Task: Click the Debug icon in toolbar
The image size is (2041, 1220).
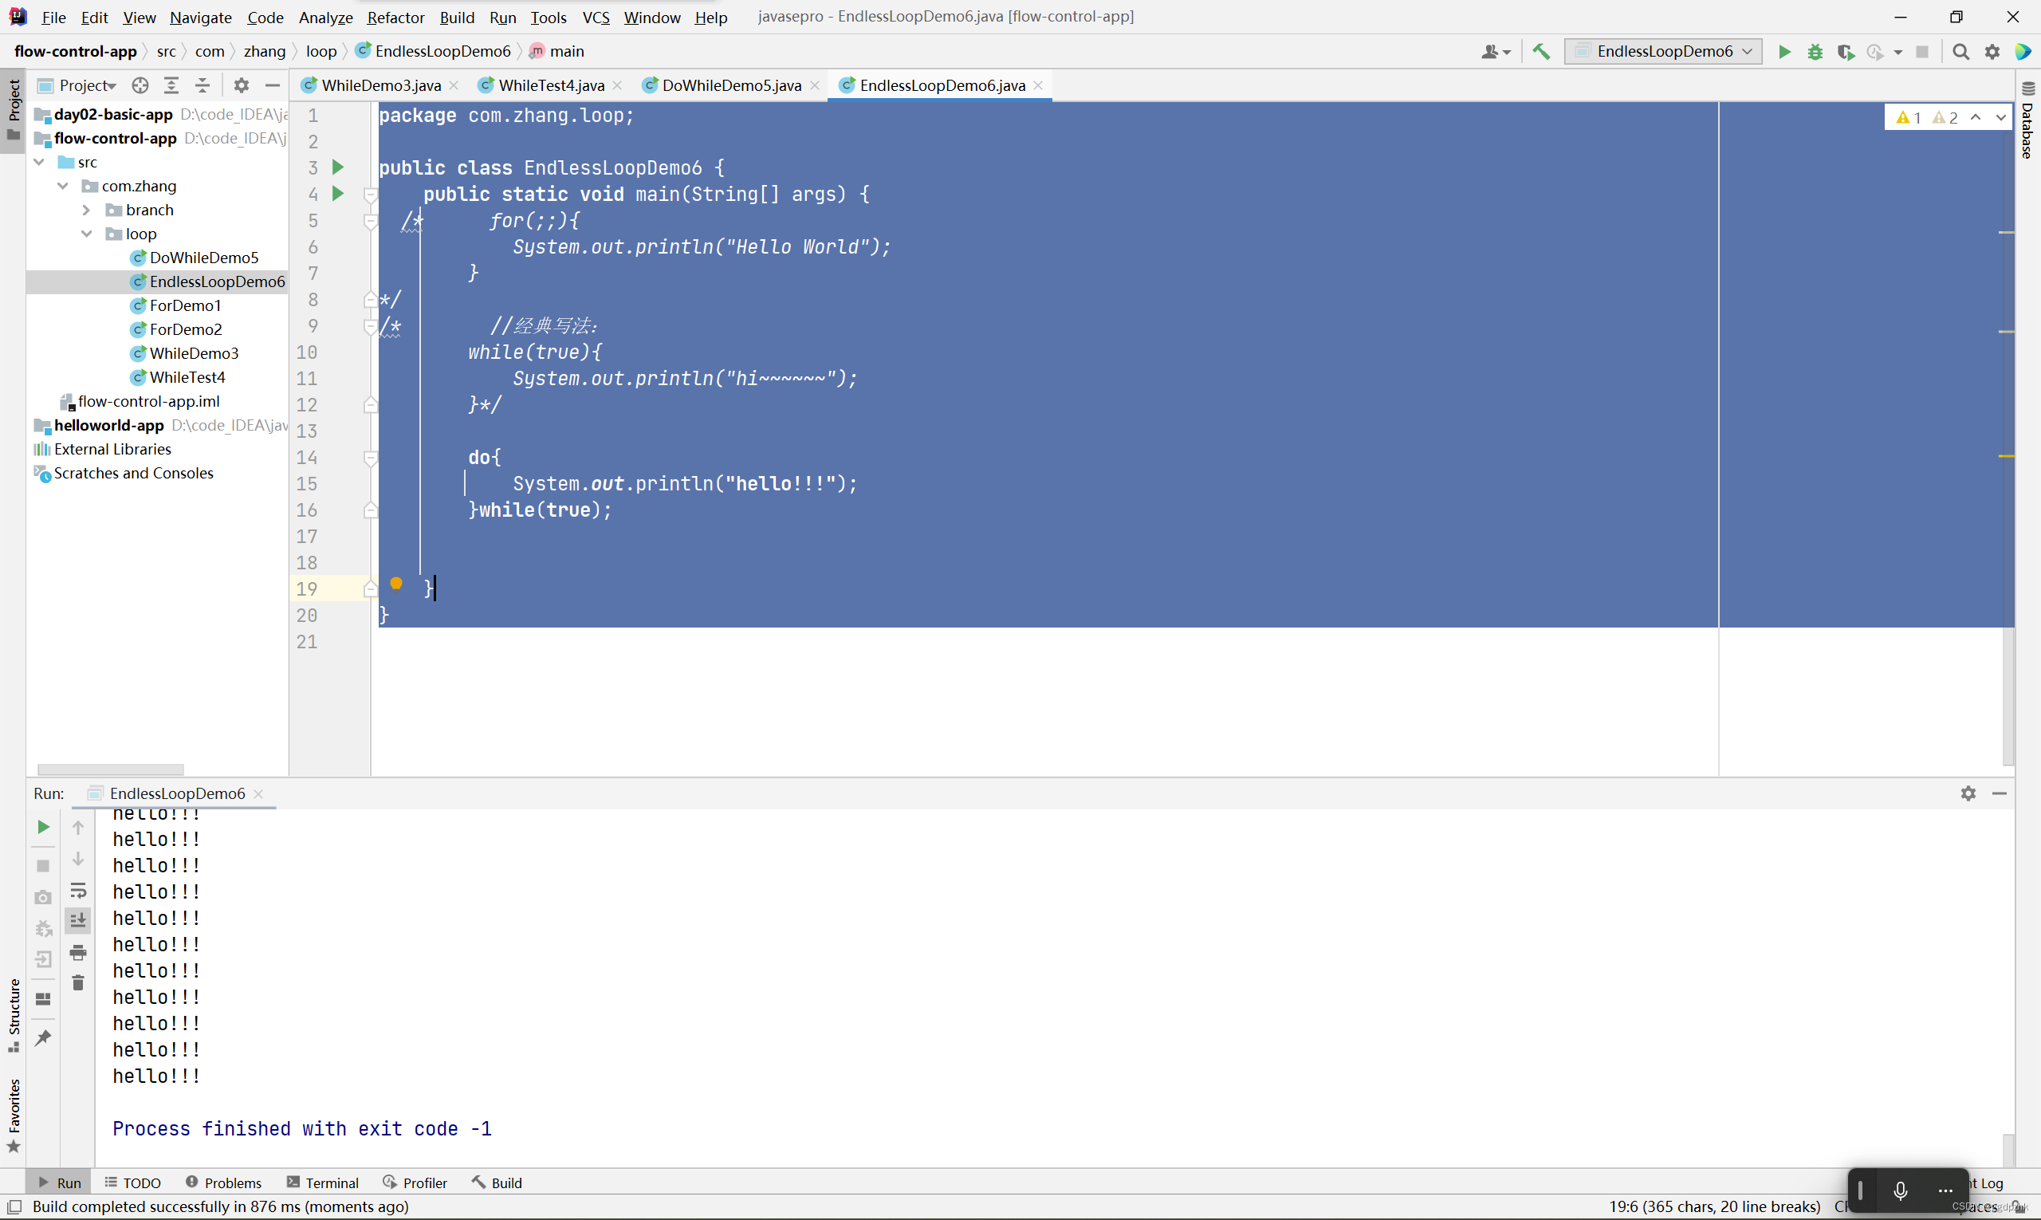Action: 1816,51
